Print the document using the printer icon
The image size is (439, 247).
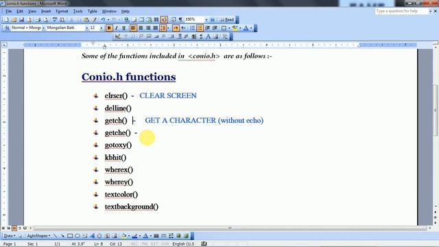point(38,20)
